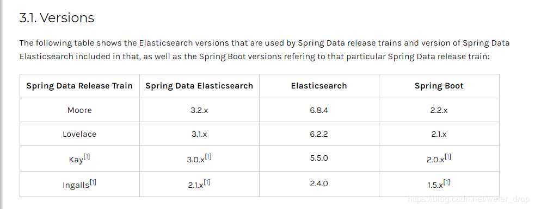Click the 3.1. Versions section heading
The height and width of the screenshot is (209, 535).
coord(57,18)
